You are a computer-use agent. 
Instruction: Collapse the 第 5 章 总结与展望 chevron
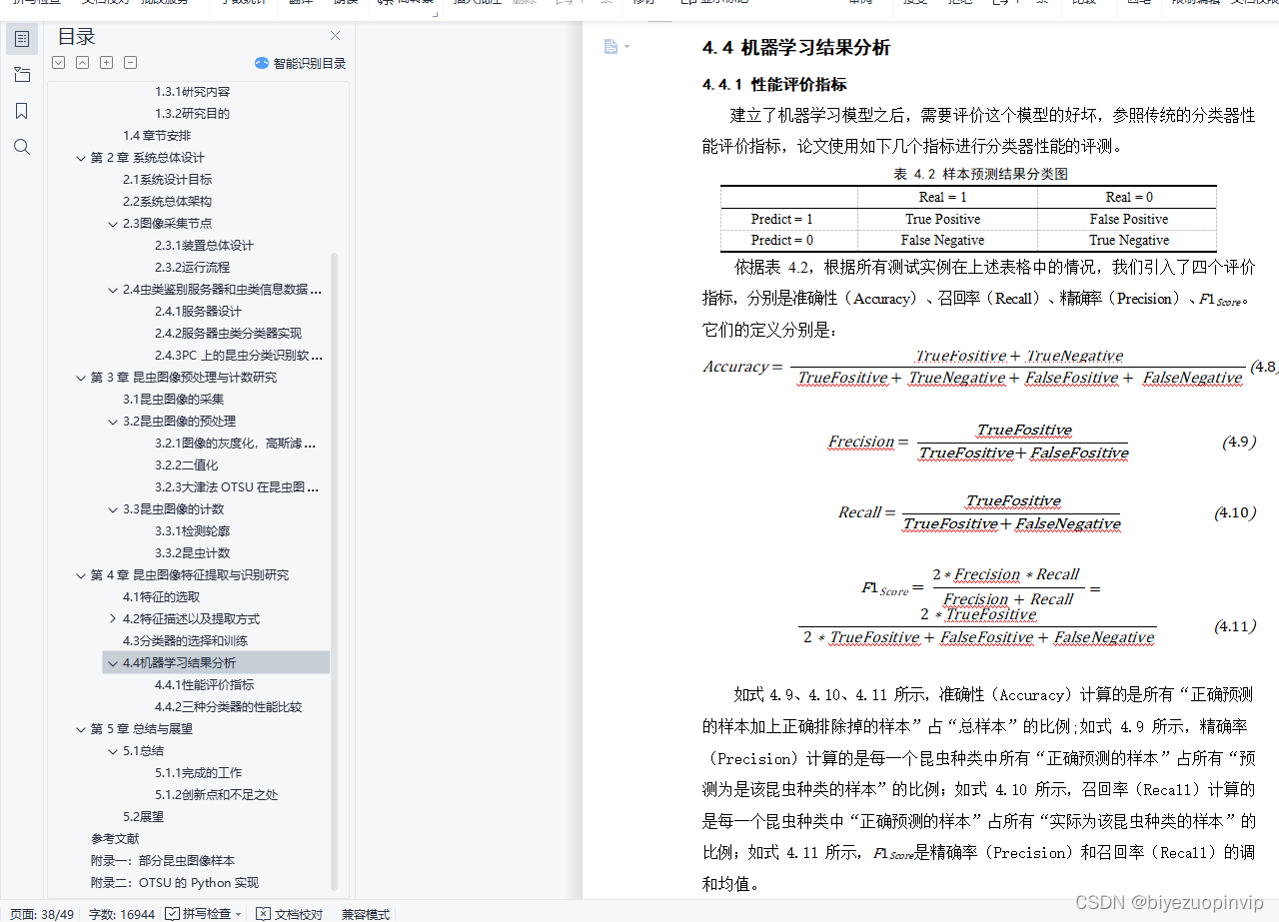81,729
